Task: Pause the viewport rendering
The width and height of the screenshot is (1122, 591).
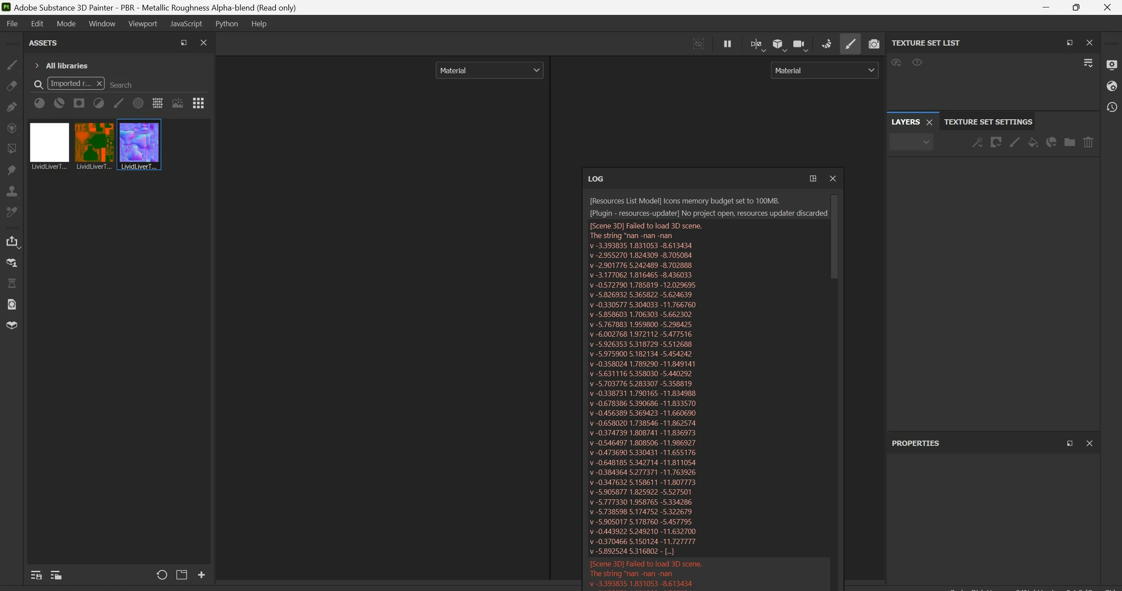Action: coord(727,44)
